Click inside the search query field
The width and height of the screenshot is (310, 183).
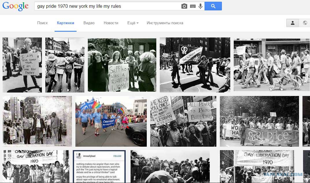pyautogui.click(x=107, y=6)
